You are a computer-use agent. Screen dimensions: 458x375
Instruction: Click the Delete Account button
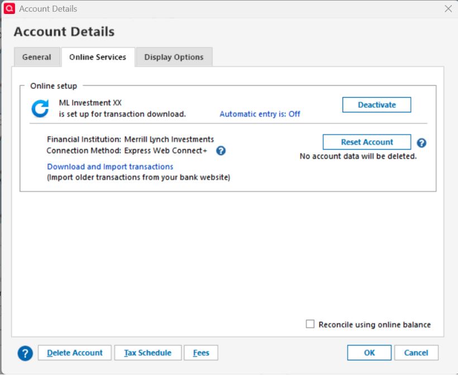tap(75, 353)
